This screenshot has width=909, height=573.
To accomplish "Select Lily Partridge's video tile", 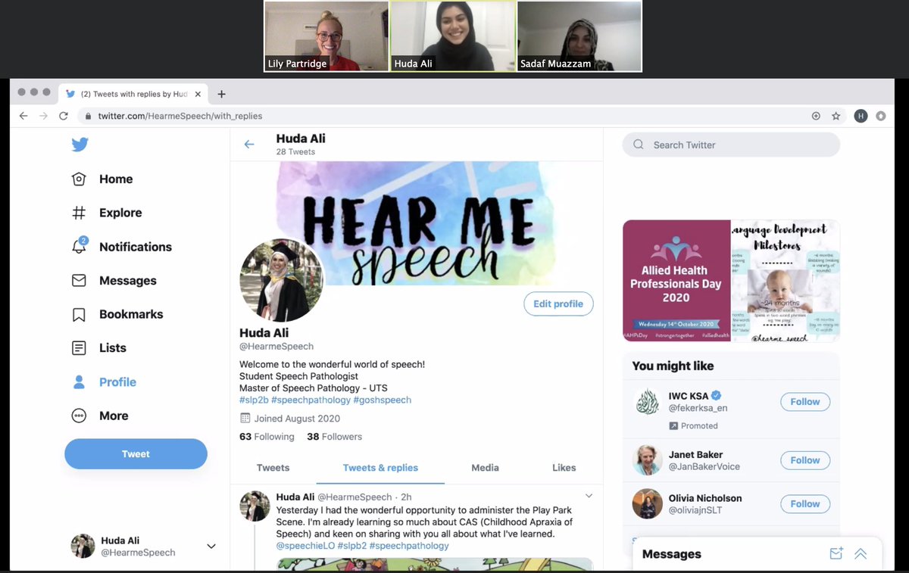I will coord(326,36).
